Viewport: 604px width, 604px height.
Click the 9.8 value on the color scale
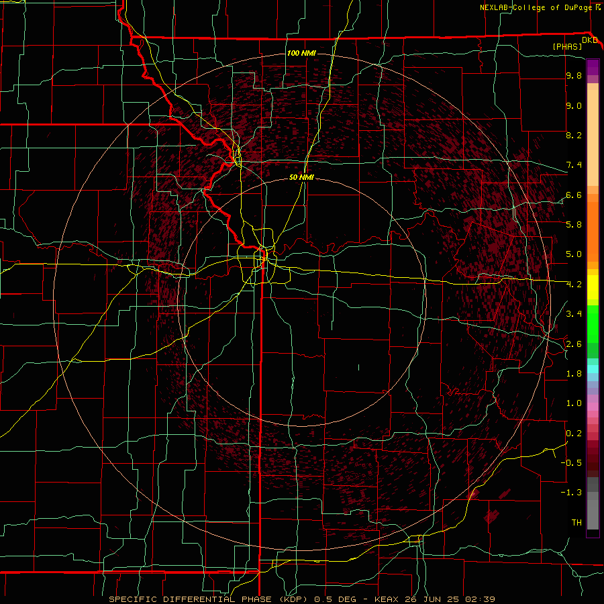[x=574, y=75]
